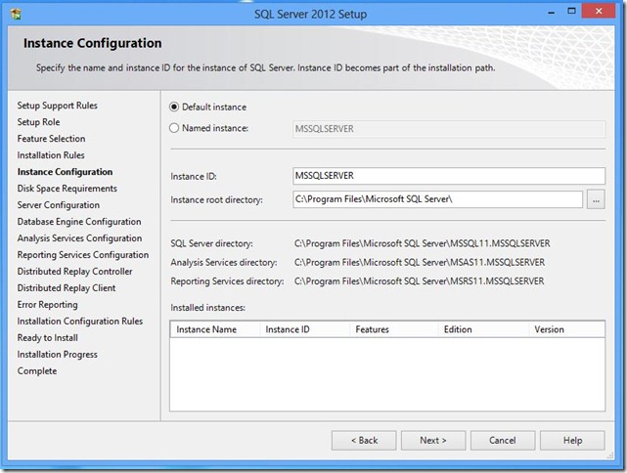The width and height of the screenshot is (627, 473).
Task: Cancel the SQL Server setup
Action: point(504,441)
